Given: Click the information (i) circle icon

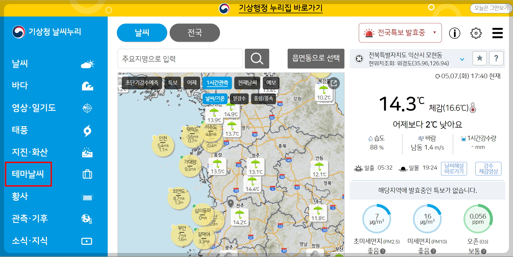Looking at the screenshot, I should (455, 33).
